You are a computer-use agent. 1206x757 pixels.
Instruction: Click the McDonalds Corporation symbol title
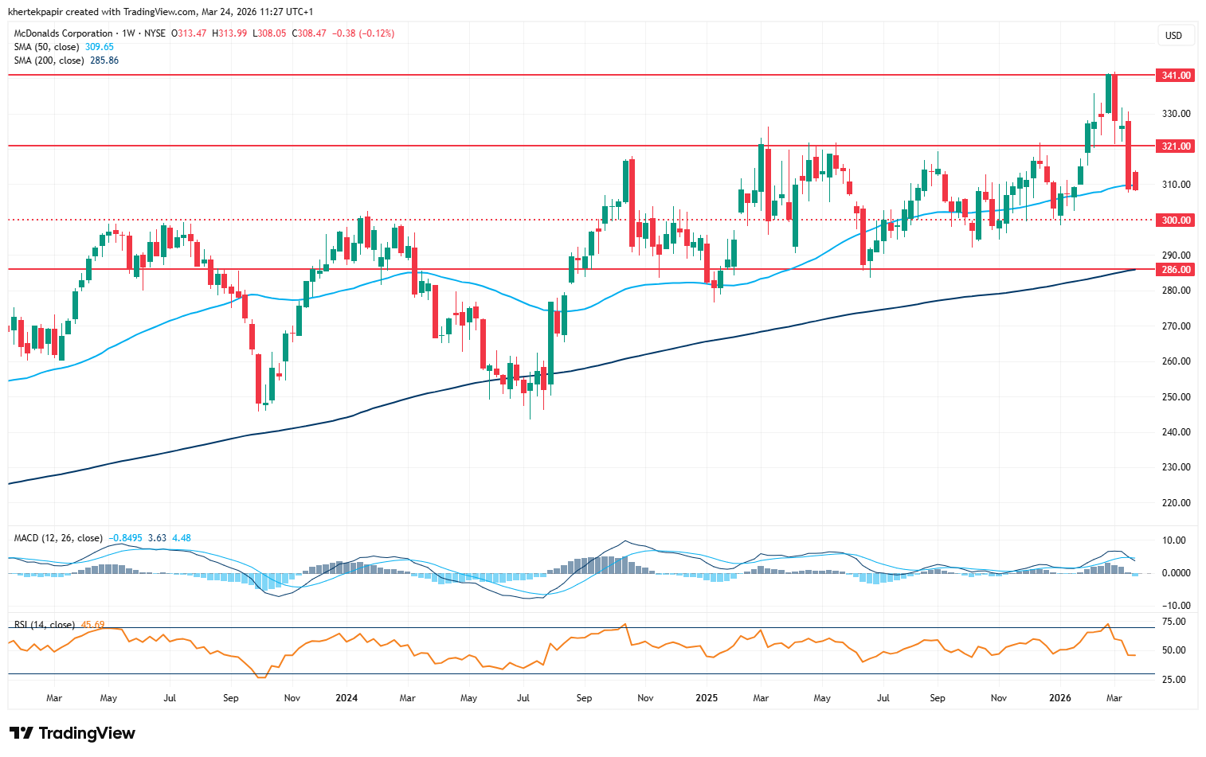tap(63, 33)
